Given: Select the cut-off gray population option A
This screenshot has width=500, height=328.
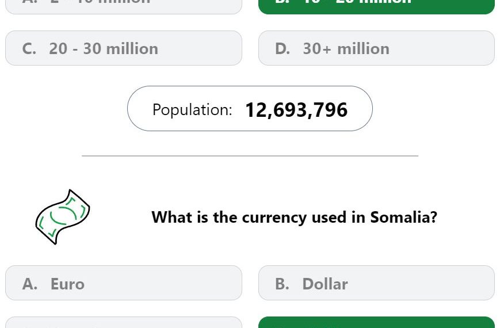Looking at the screenshot, I should point(124,7).
